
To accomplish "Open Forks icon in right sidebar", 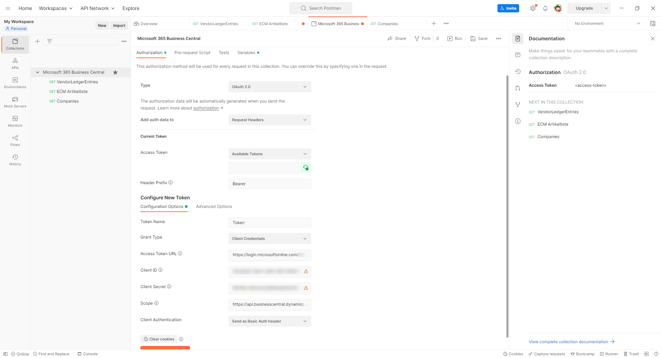I will point(518,105).
